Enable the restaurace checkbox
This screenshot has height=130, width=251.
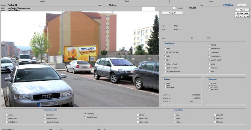tap(210, 68)
